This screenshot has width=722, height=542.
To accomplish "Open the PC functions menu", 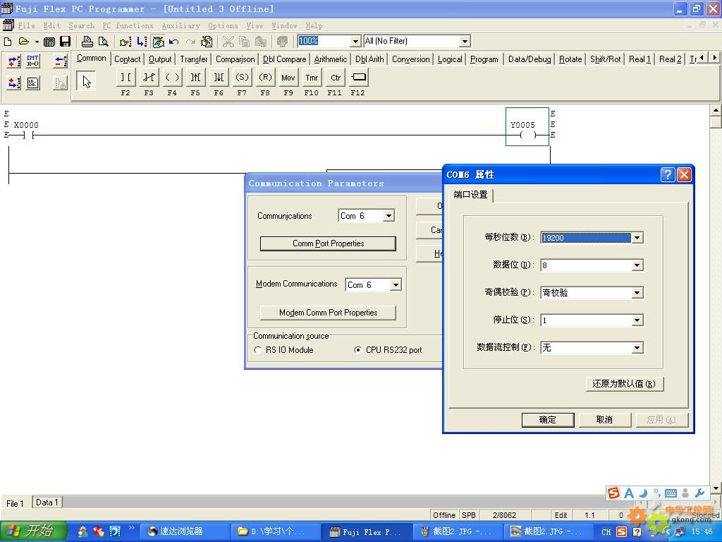I will tap(128, 26).
